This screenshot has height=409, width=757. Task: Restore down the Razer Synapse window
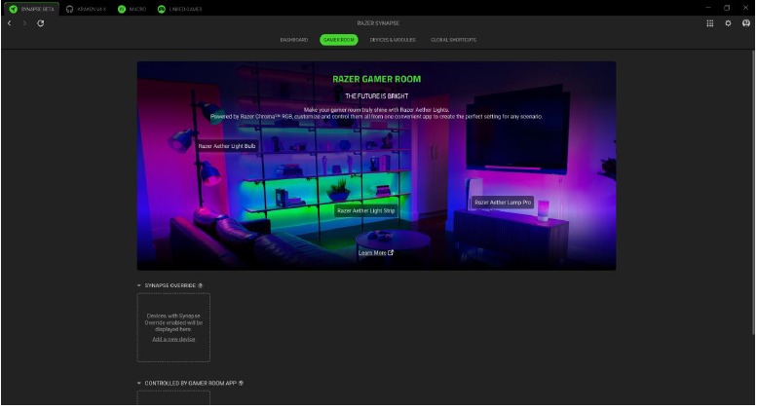point(727,8)
